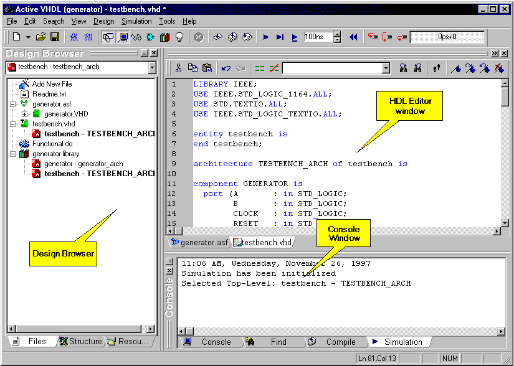This screenshot has width=514, height=366.
Task: Switch to the Compile console tab
Action: coord(340,342)
